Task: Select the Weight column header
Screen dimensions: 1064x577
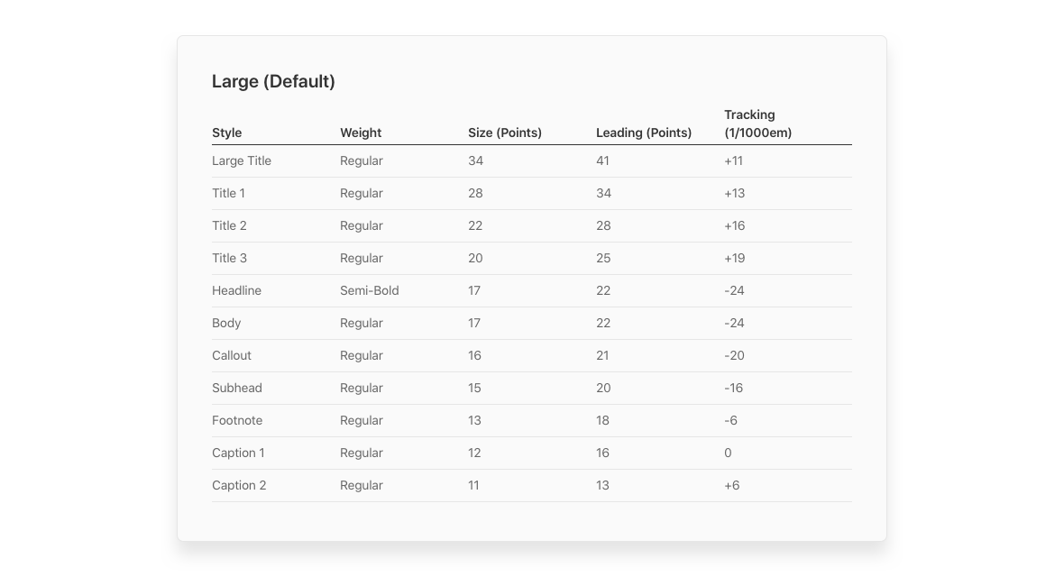Action: click(x=361, y=133)
